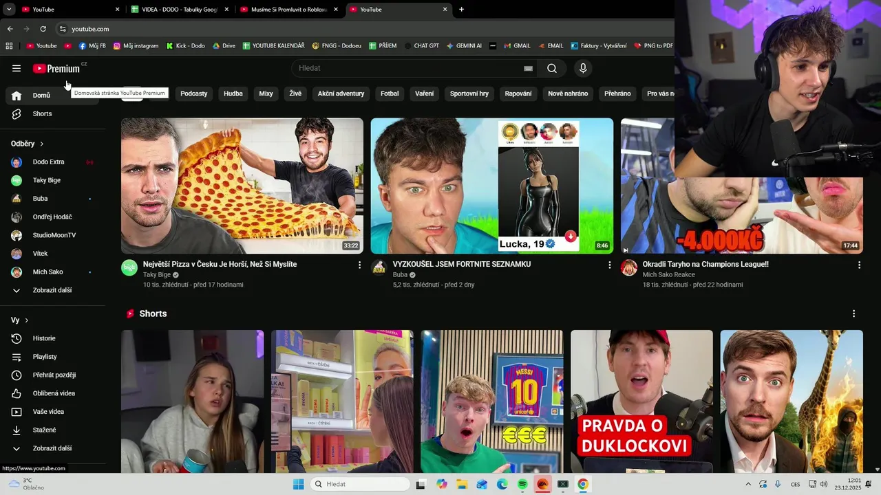Screen dimensions: 881x495
Task: Open Microsoft Edge from the taskbar
Action: (502, 484)
